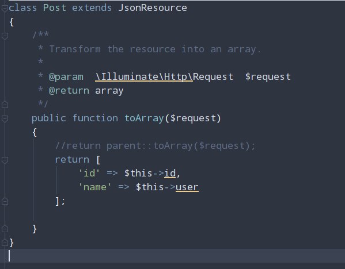Click the fold end marker at the class closing brace

coord(5,243)
